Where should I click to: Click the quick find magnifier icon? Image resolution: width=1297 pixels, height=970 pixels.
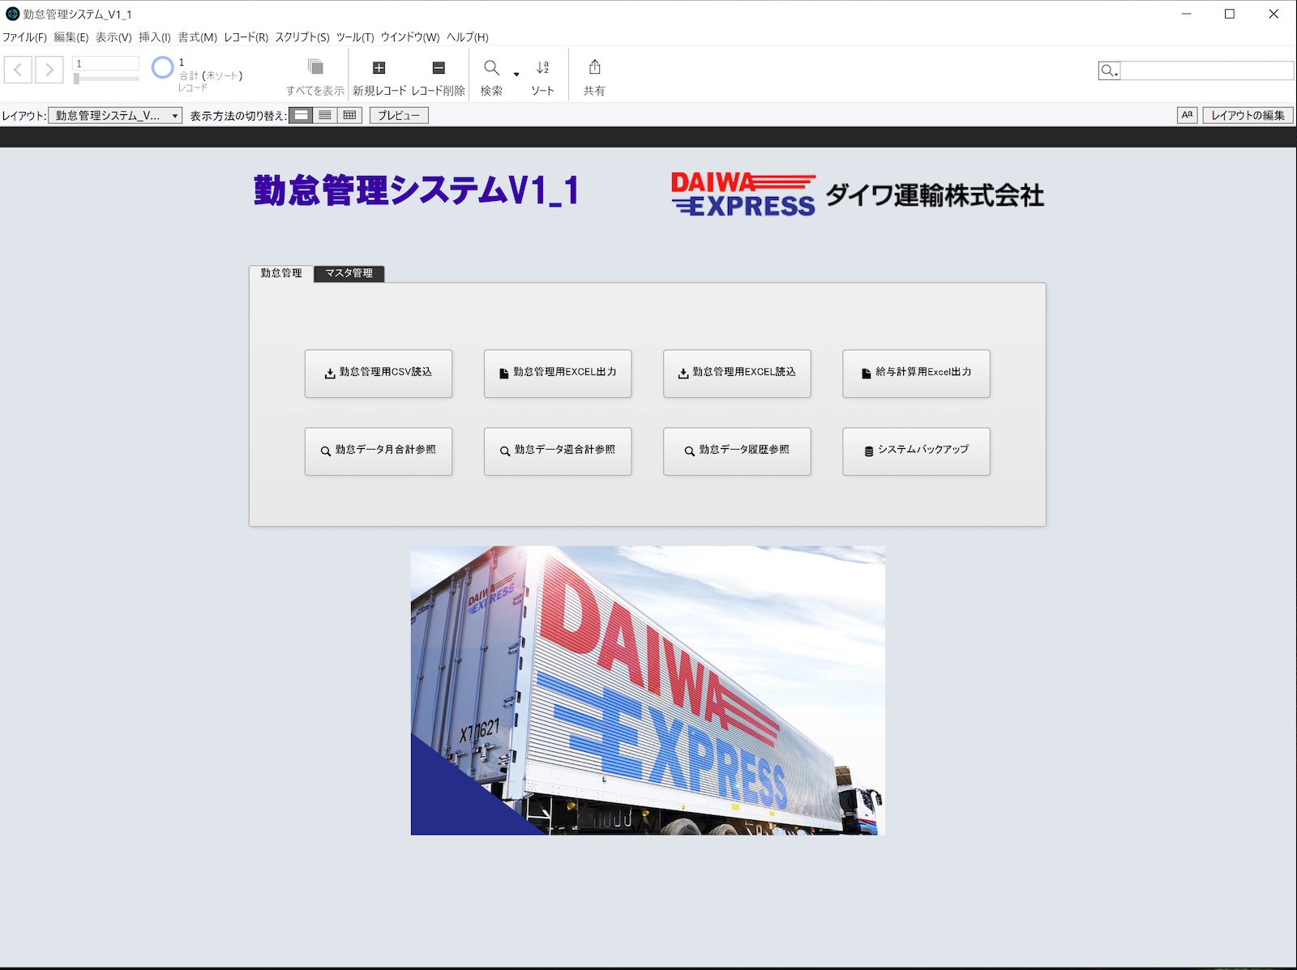(x=1109, y=71)
